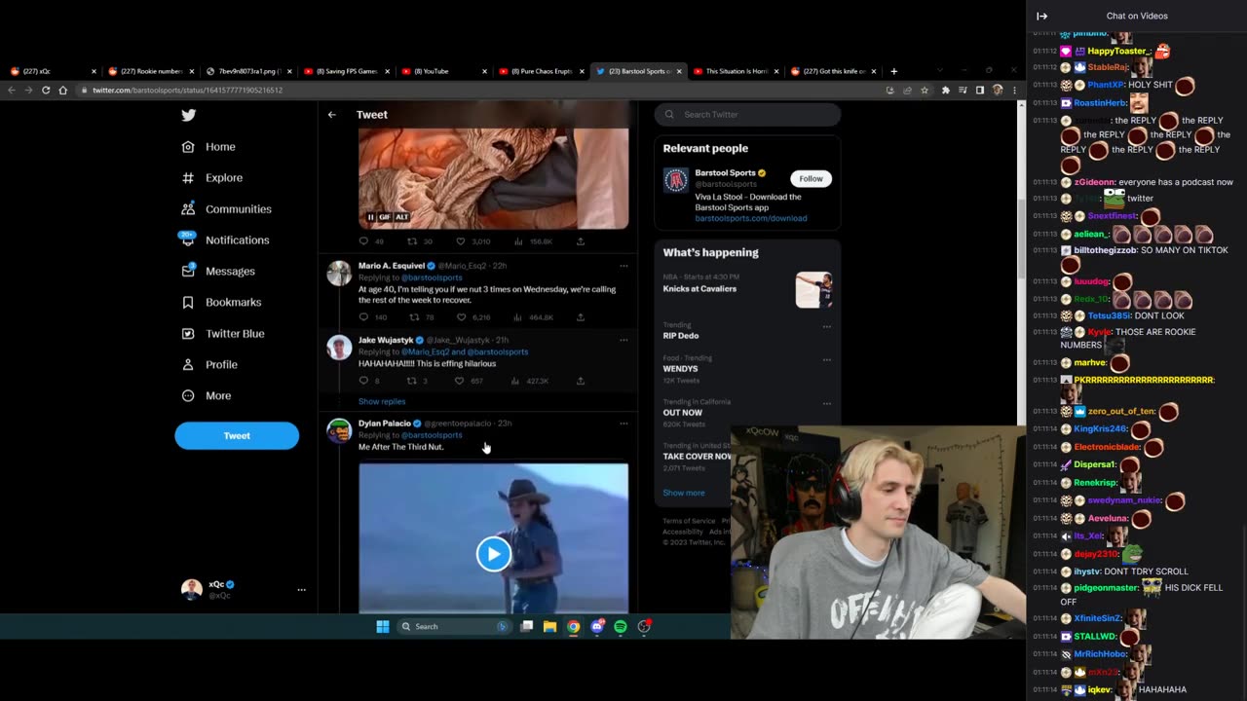Share the top GIF tweet
The height and width of the screenshot is (701, 1247).
[581, 241]
